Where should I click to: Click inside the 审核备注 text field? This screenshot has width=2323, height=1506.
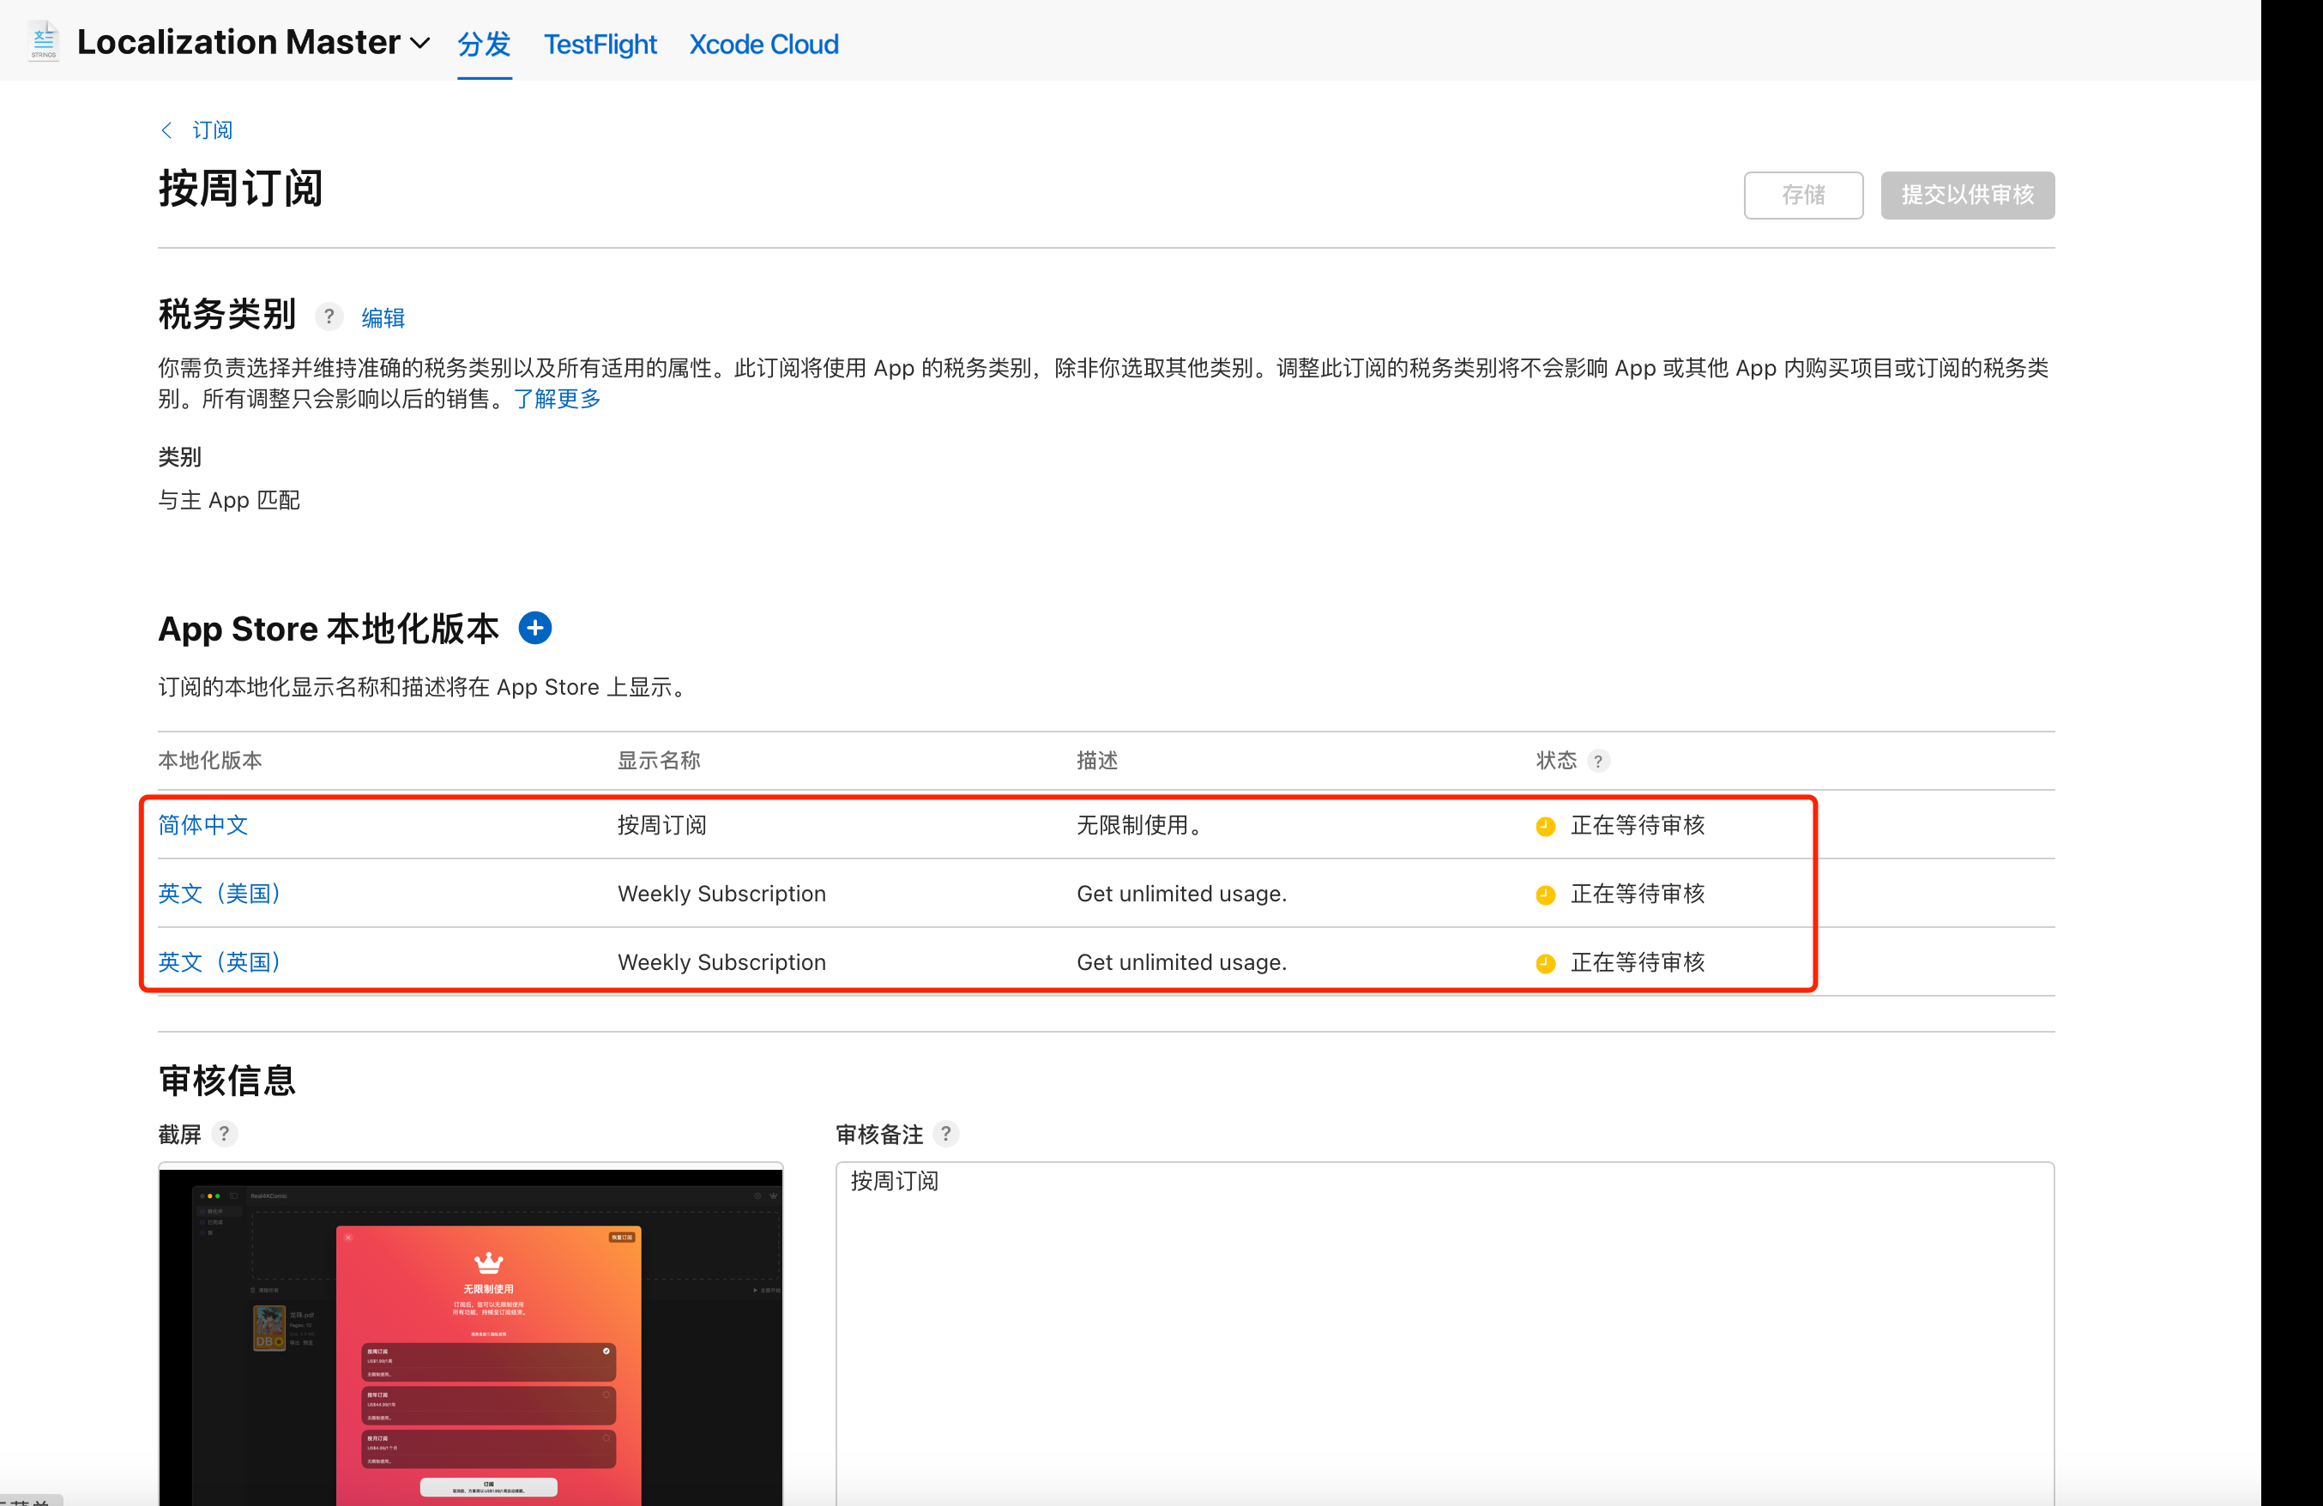tap(1444, 1328)
